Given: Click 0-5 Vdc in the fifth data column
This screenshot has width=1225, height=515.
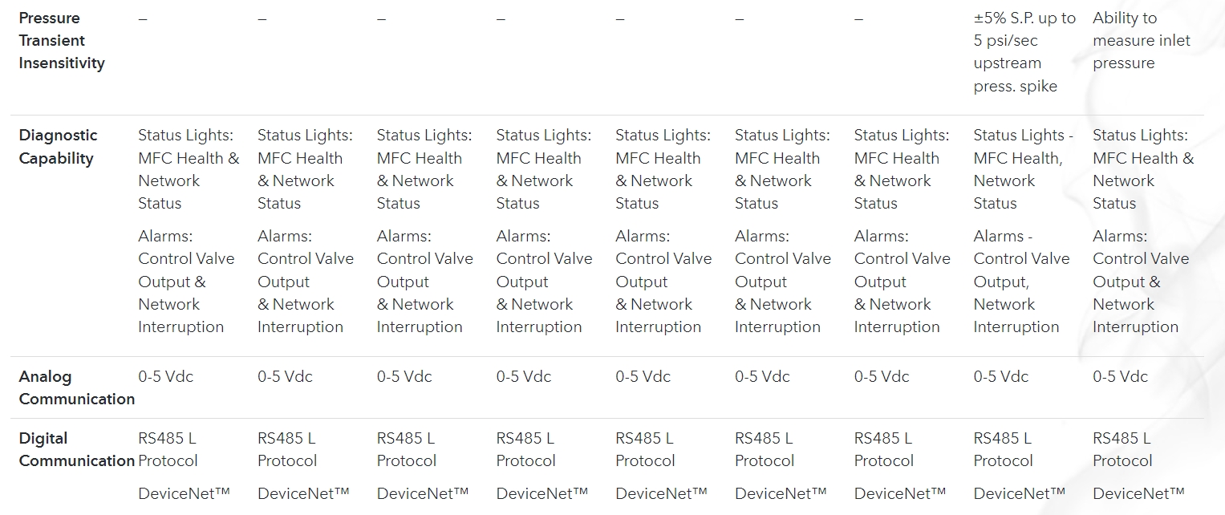Looking at the screenshot, I should coord(643,376).
